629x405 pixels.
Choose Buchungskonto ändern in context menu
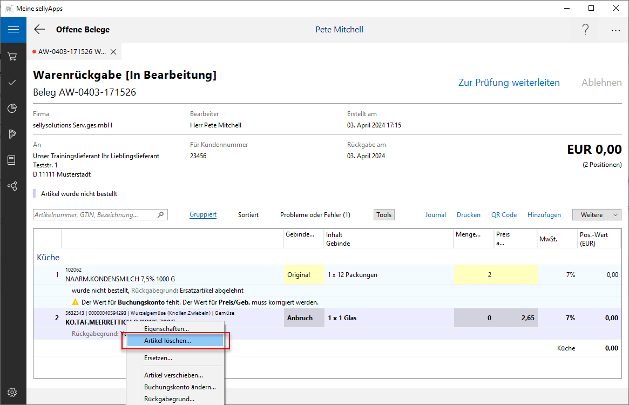[x=180, y=387]
